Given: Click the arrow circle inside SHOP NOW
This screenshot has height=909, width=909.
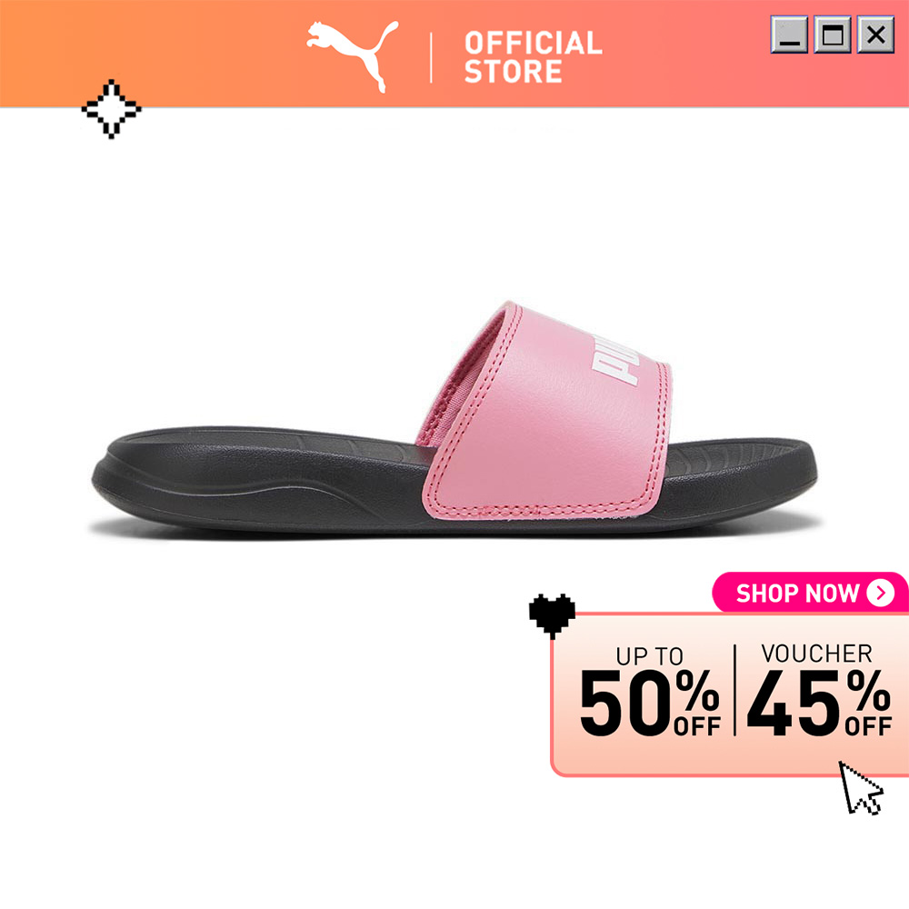Looking at the screenshot, I should click(881, 593).
